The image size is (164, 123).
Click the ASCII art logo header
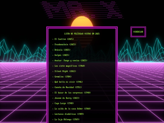(82, 10)
